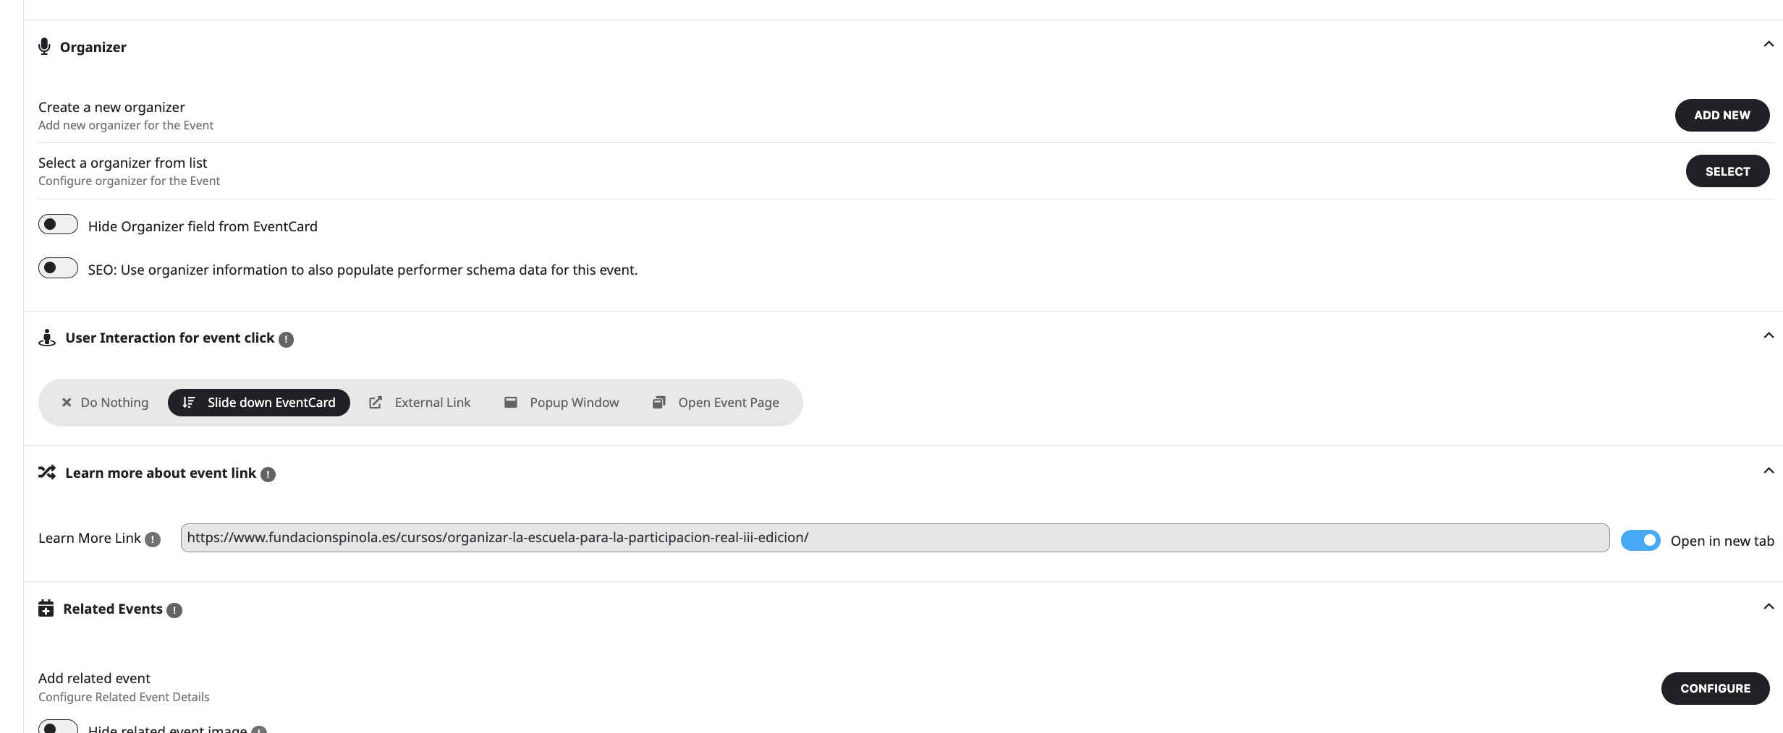This screenshot has width=1783, height=733.
Task: Collapse the Related Events section chevron
Action: coord(1769,606)
